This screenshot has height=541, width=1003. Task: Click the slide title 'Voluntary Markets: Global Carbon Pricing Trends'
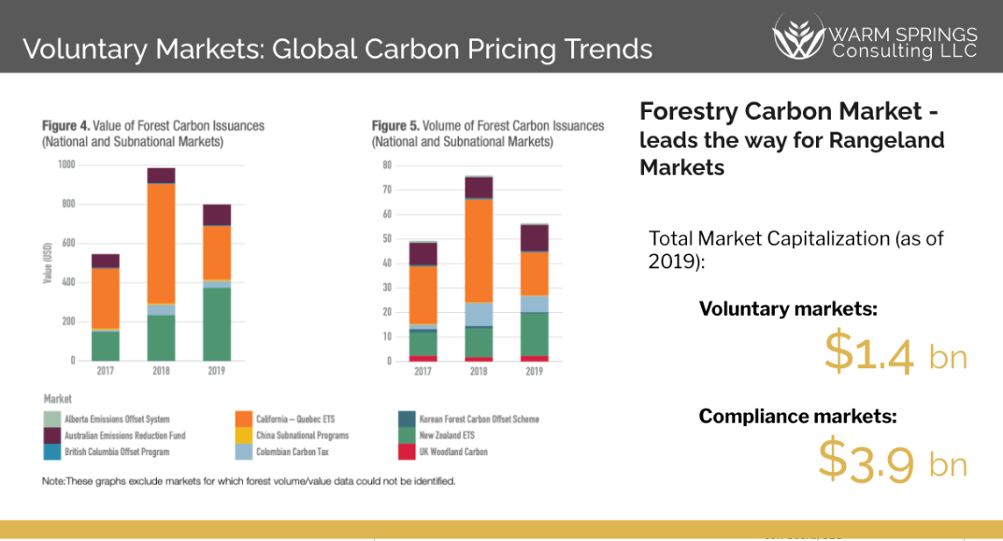tap(337, 49)
